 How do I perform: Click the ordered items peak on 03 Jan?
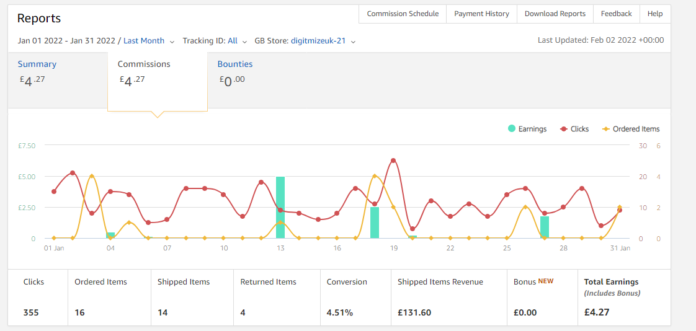(x=91, y=176)
